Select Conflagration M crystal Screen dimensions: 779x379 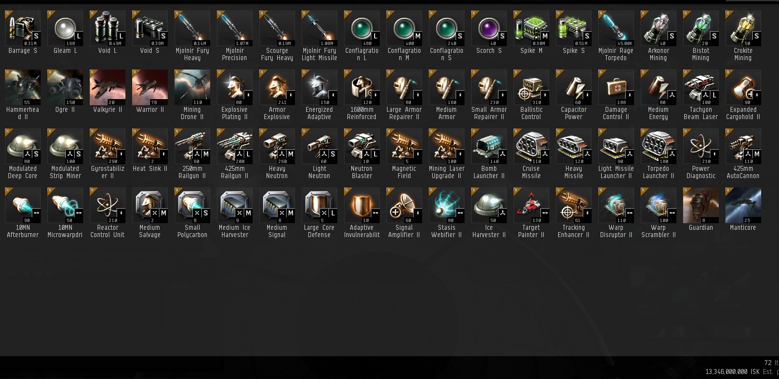[404, 28]
